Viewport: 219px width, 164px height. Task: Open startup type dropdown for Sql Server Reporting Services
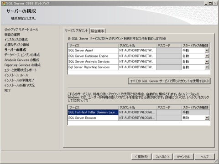pyautogui.click(x=207, y=67)
